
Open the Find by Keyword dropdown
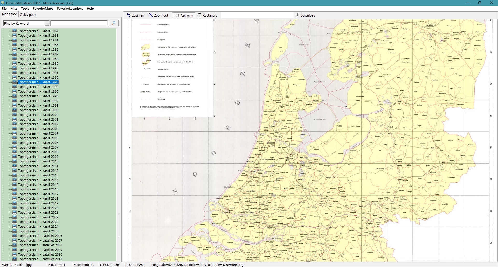[47, 23]
